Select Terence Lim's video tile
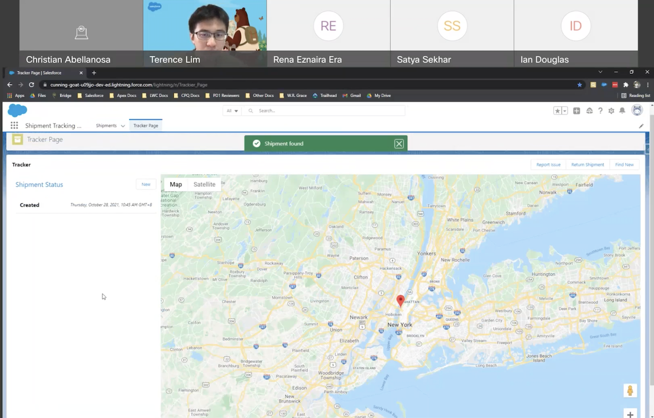 click(205, 33)
